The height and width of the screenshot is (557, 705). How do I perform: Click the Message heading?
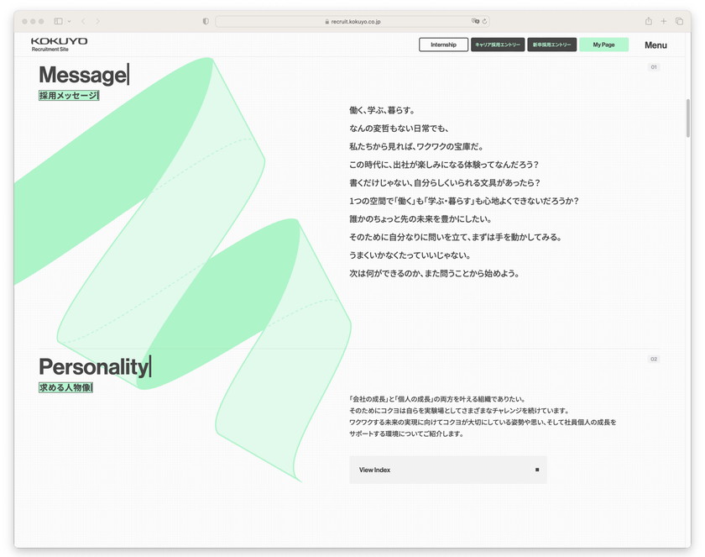point(84,75)
